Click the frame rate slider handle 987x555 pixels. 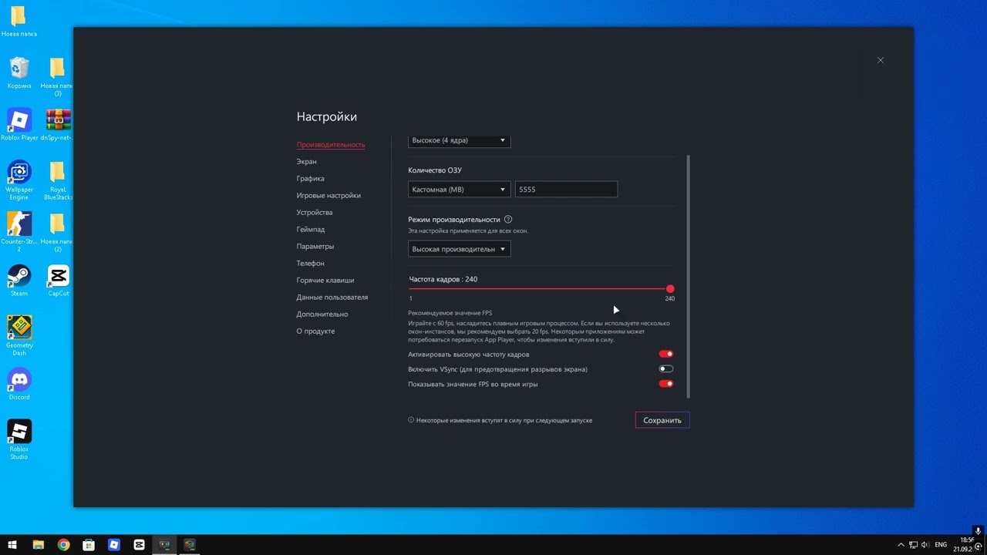pyautogui.click(x=670, y=289)
